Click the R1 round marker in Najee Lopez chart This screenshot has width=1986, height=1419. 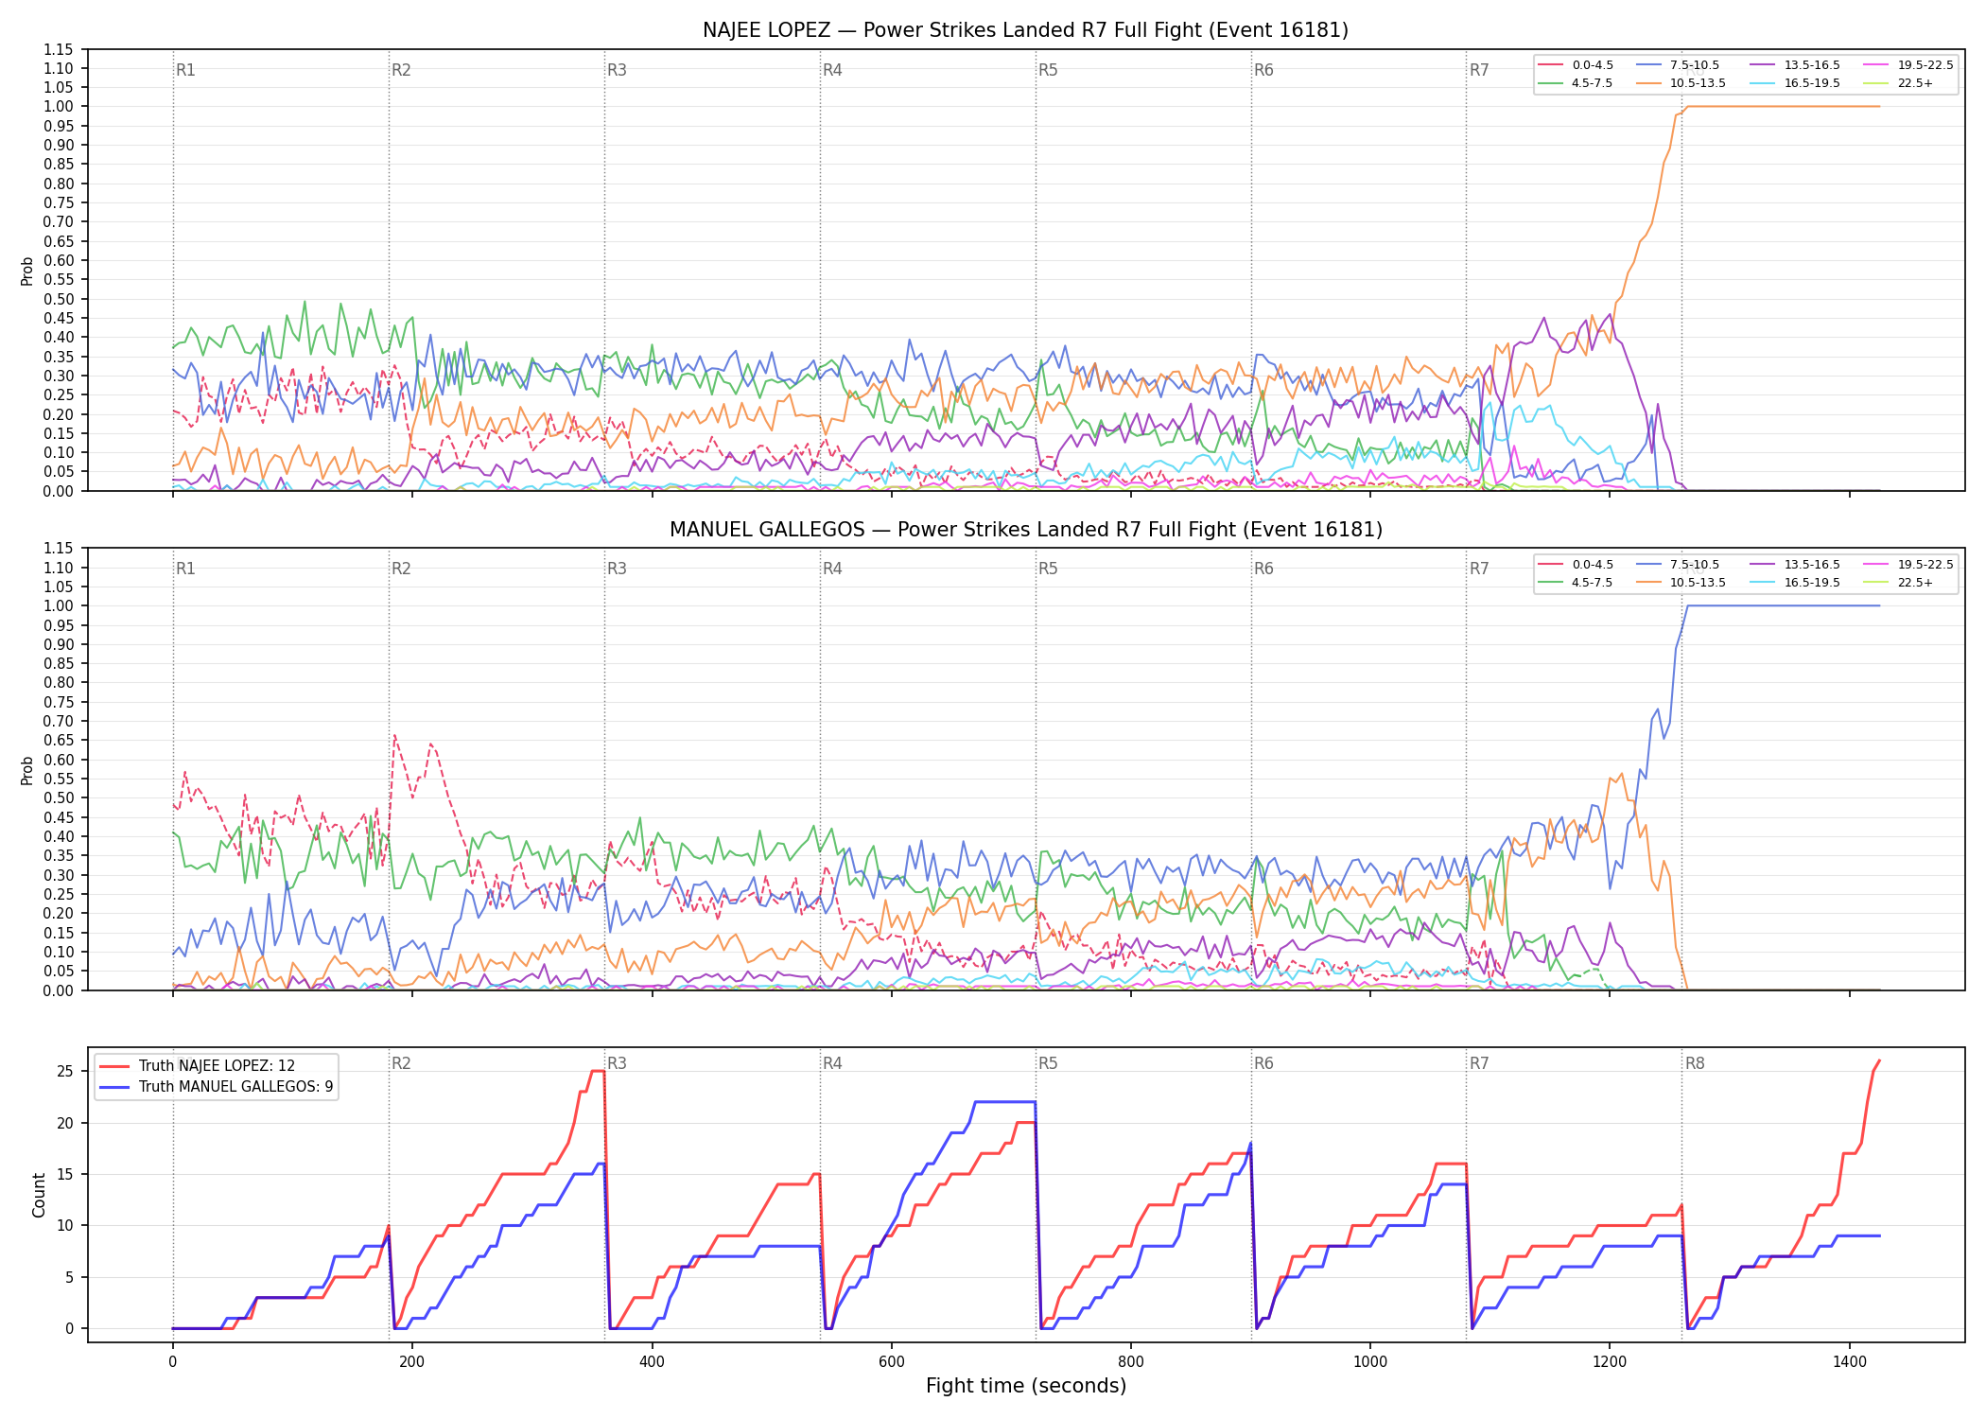coord(185,70)
